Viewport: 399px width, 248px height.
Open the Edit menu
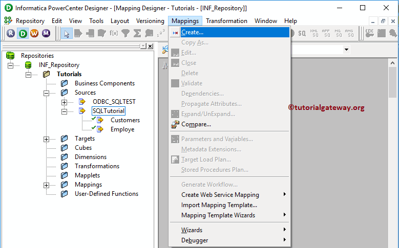point(57,21)
